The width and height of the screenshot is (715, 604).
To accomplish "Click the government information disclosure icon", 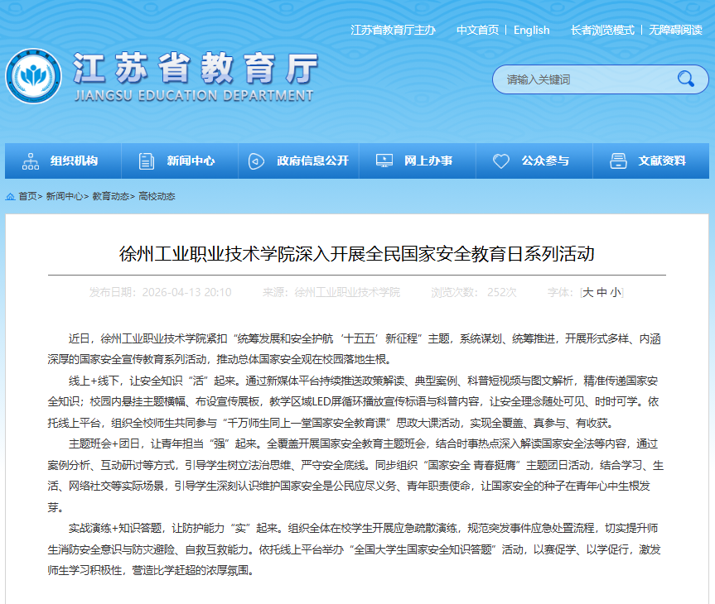I will [257, 161].
